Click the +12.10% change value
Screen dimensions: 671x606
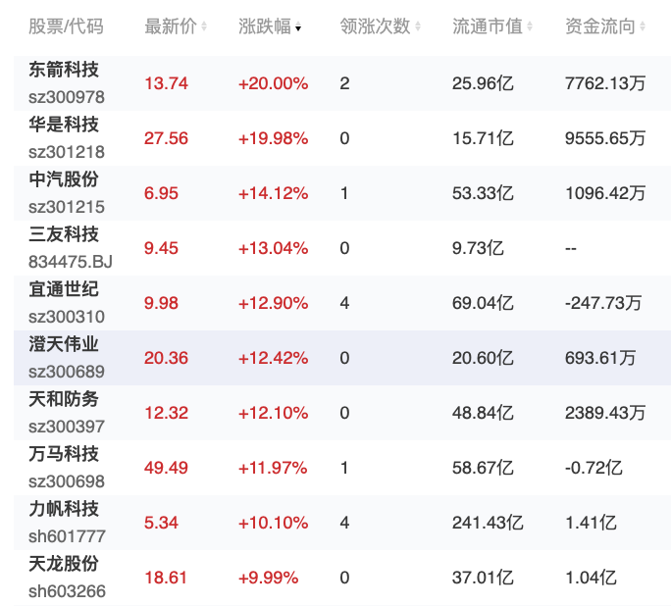click(273, 413)
